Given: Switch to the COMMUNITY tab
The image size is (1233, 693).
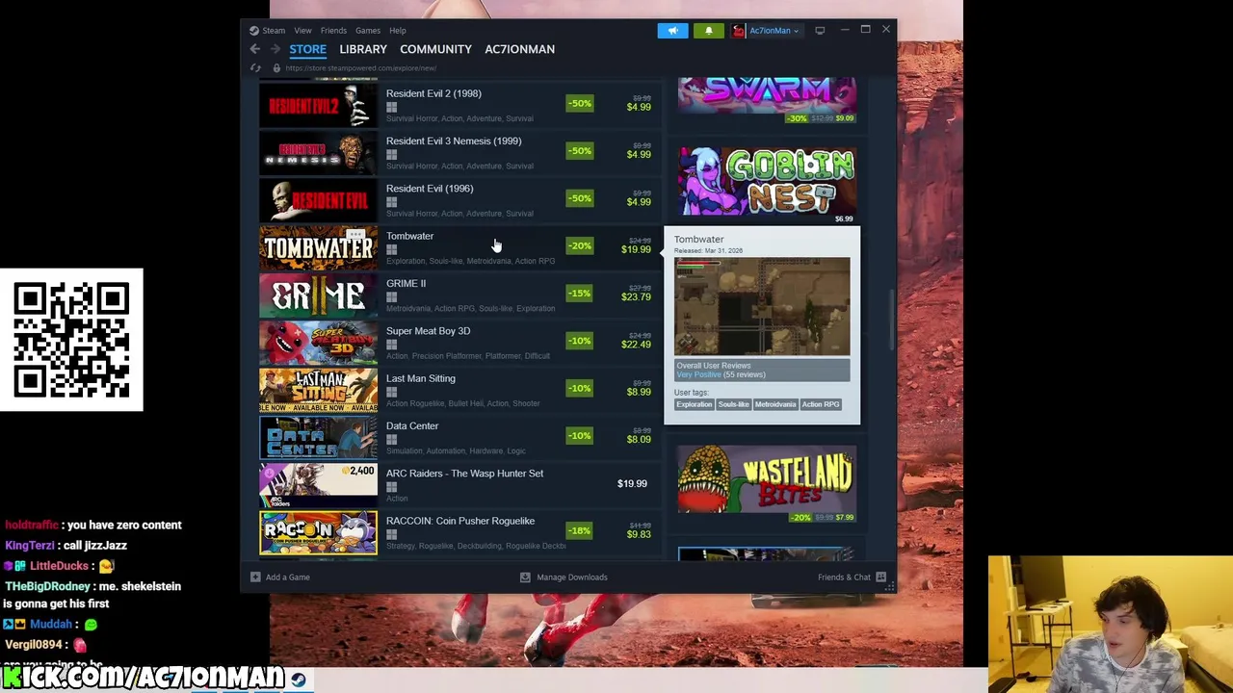Looking at the screenshot, I should click(x=435, y=49).
